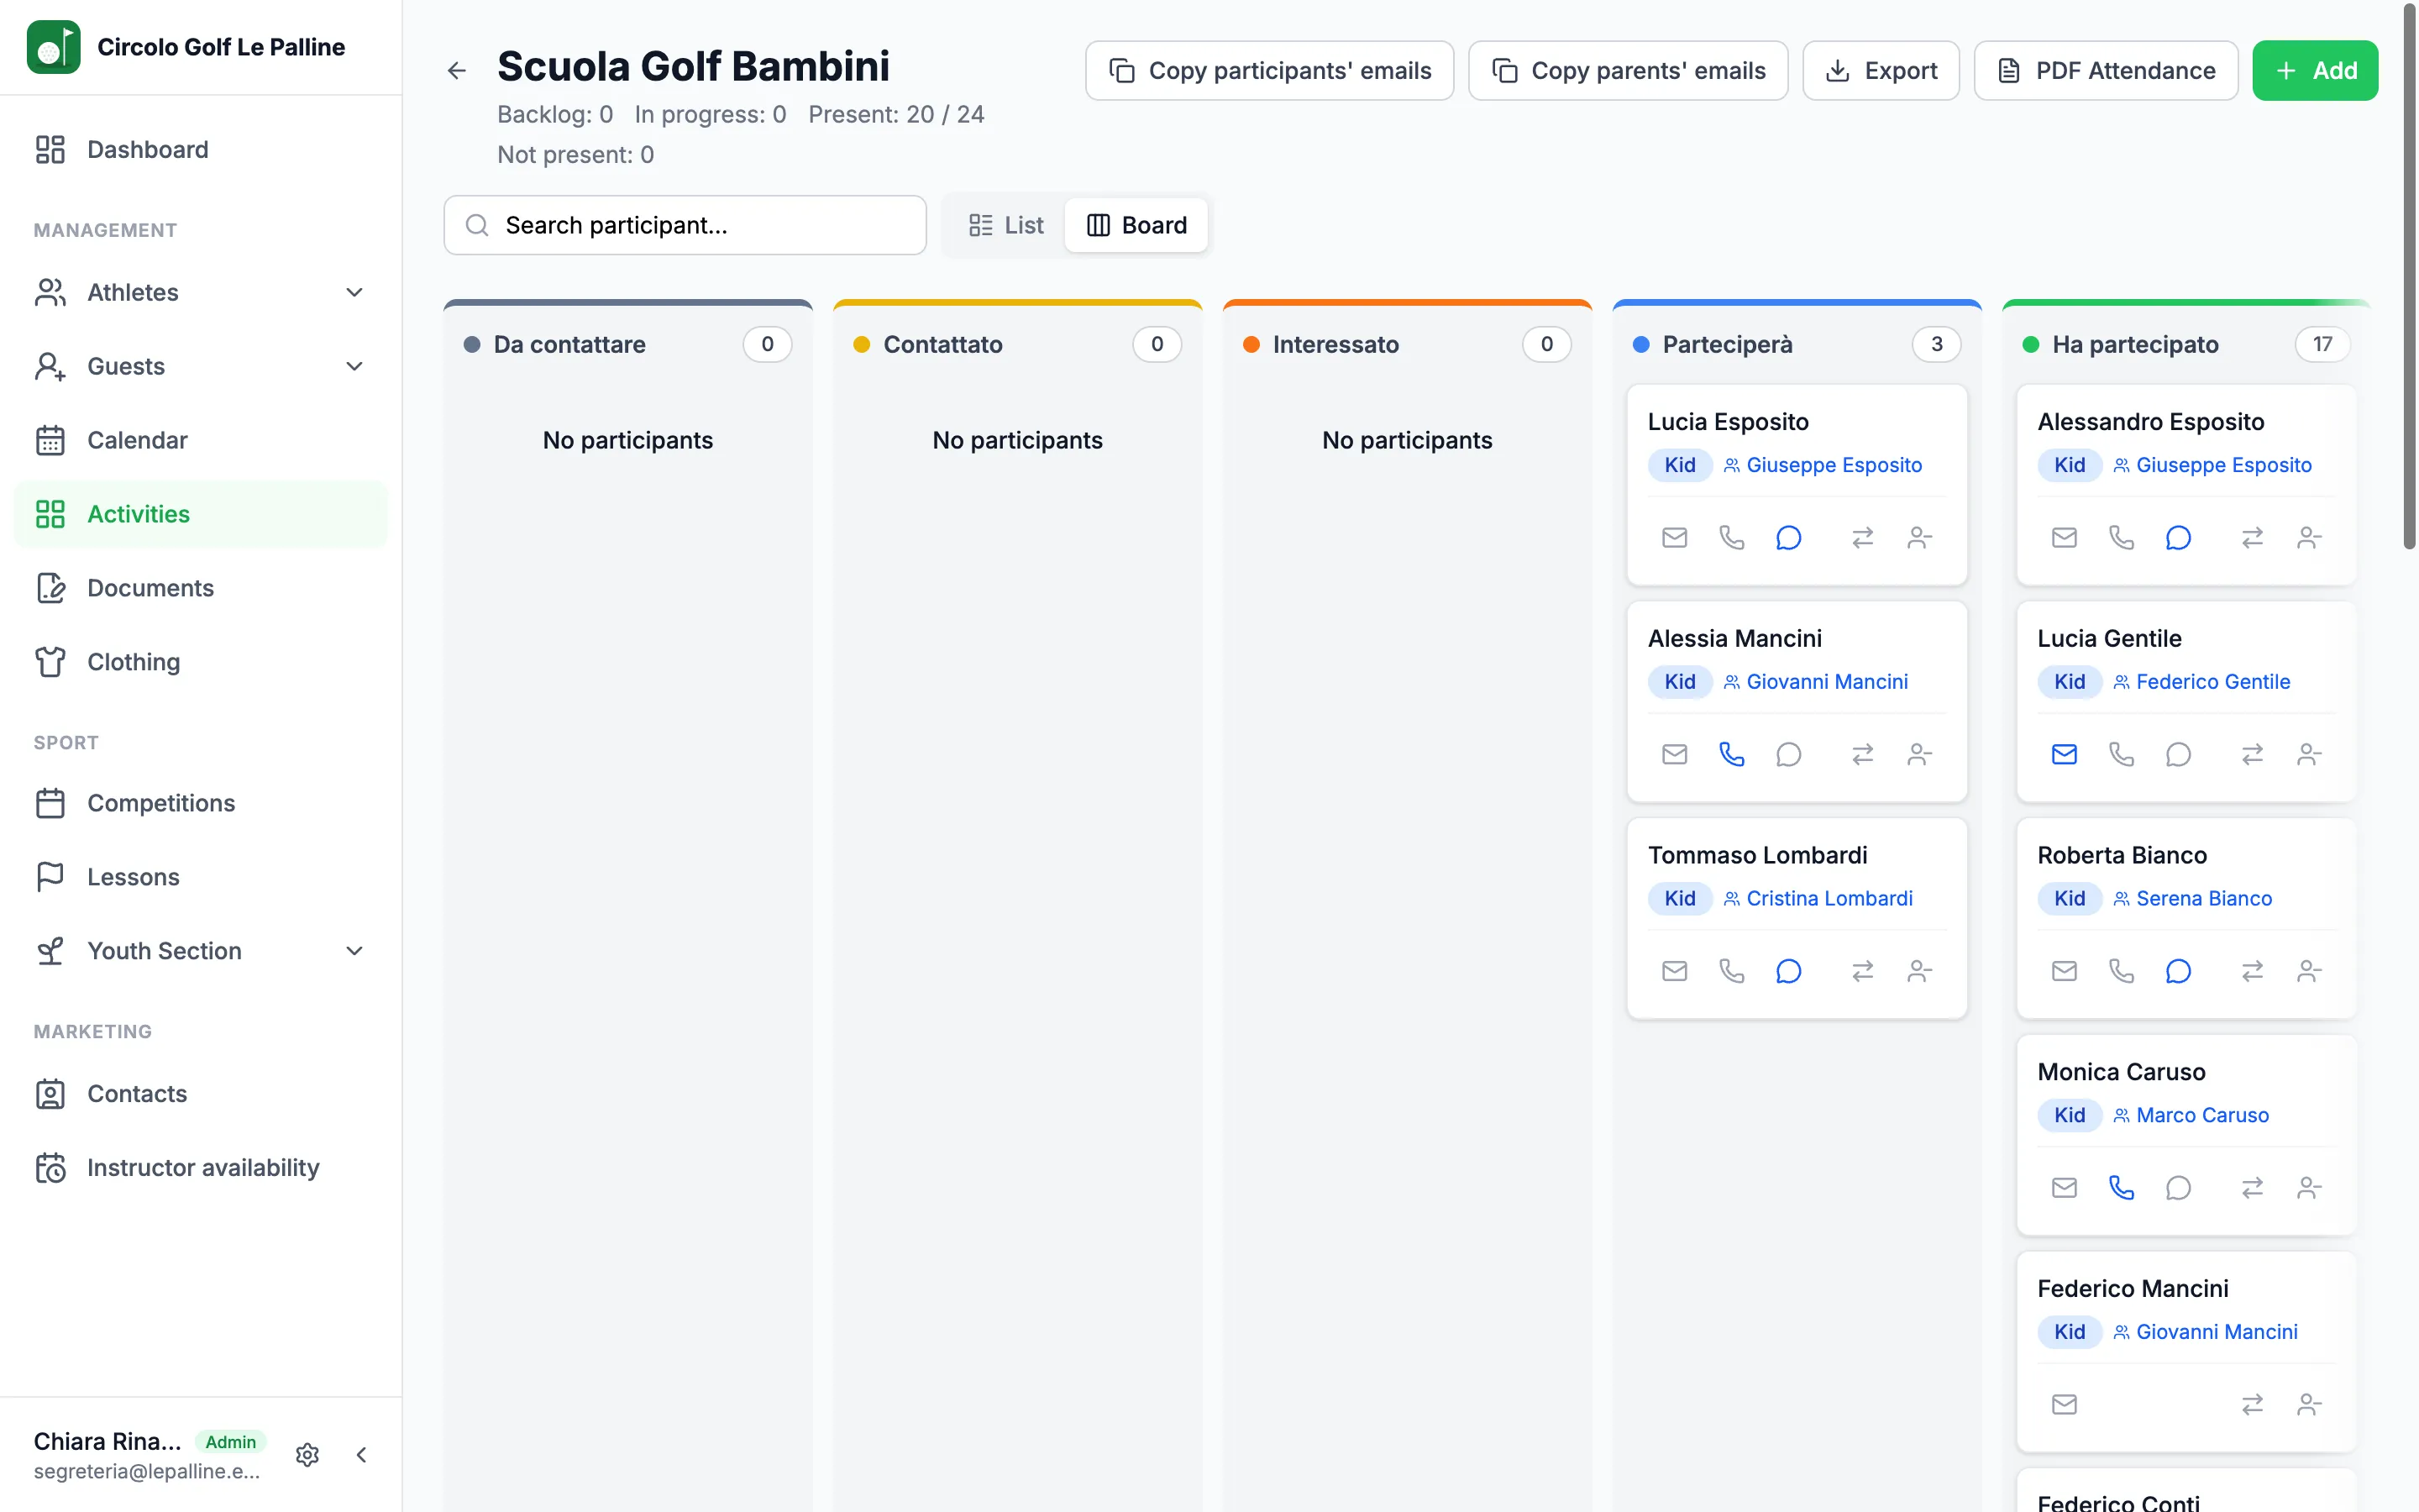The image size is (2419, 1512).
Task: Click the phone icon on Tommaso Lombardi's card
Action: 1731,971
